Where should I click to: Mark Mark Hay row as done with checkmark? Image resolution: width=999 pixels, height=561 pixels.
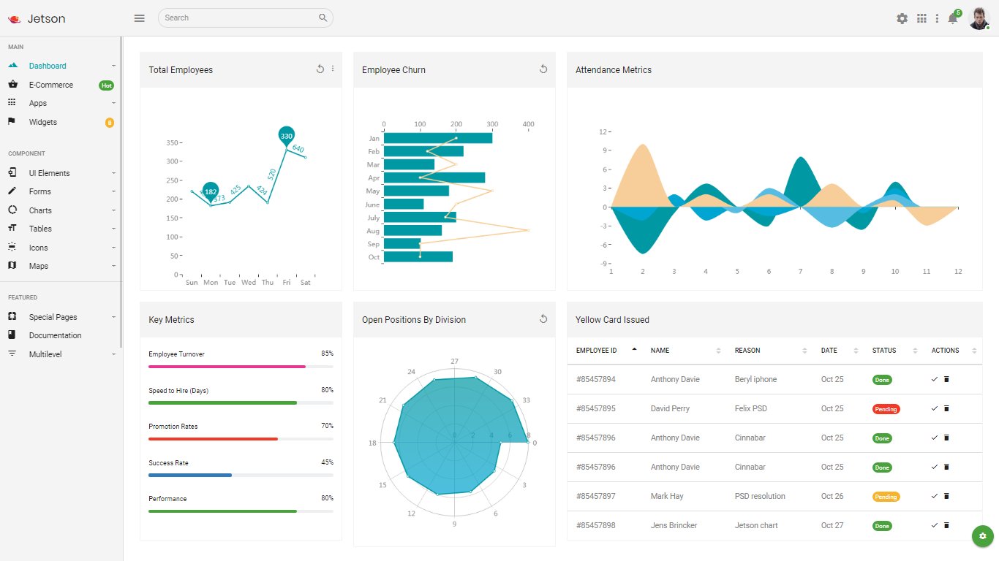(x=934, y=496)
